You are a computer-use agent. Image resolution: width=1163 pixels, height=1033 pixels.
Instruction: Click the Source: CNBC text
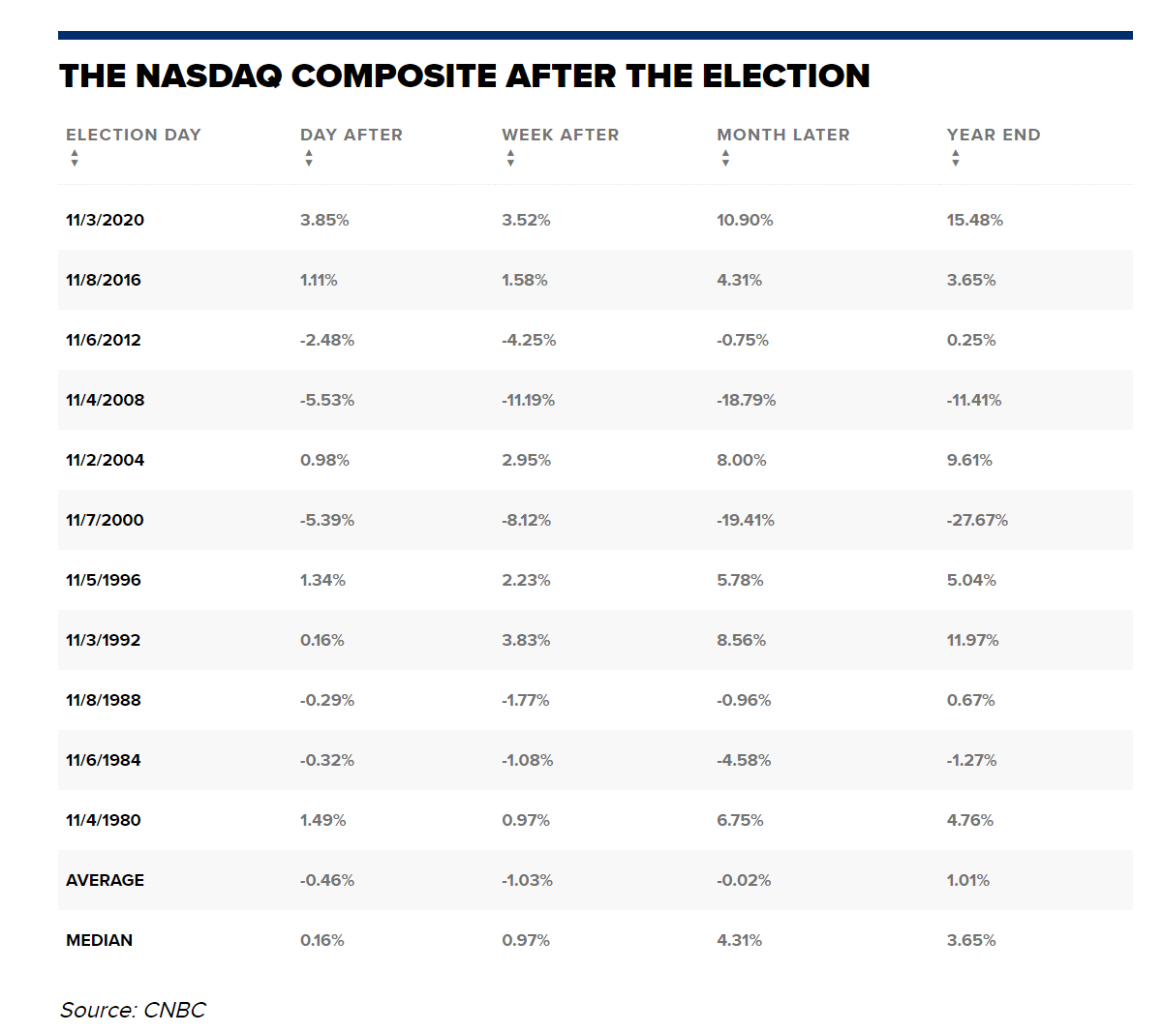[133, 1010]
